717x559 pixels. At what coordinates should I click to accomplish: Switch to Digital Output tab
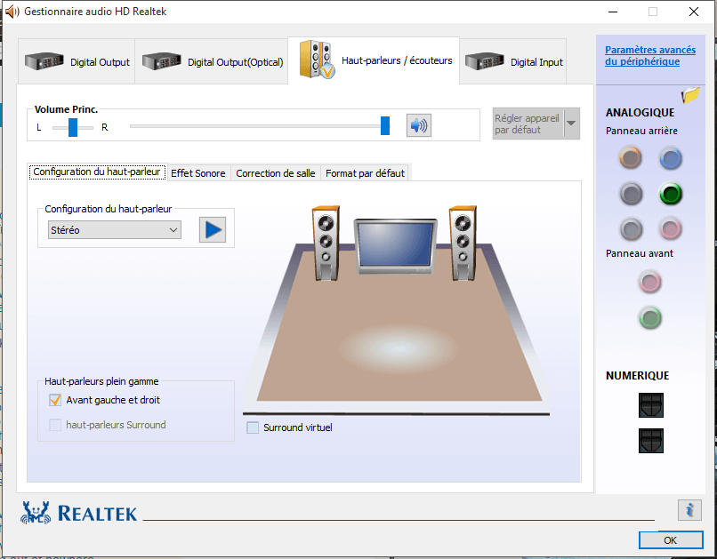click(x=77, y=61)
